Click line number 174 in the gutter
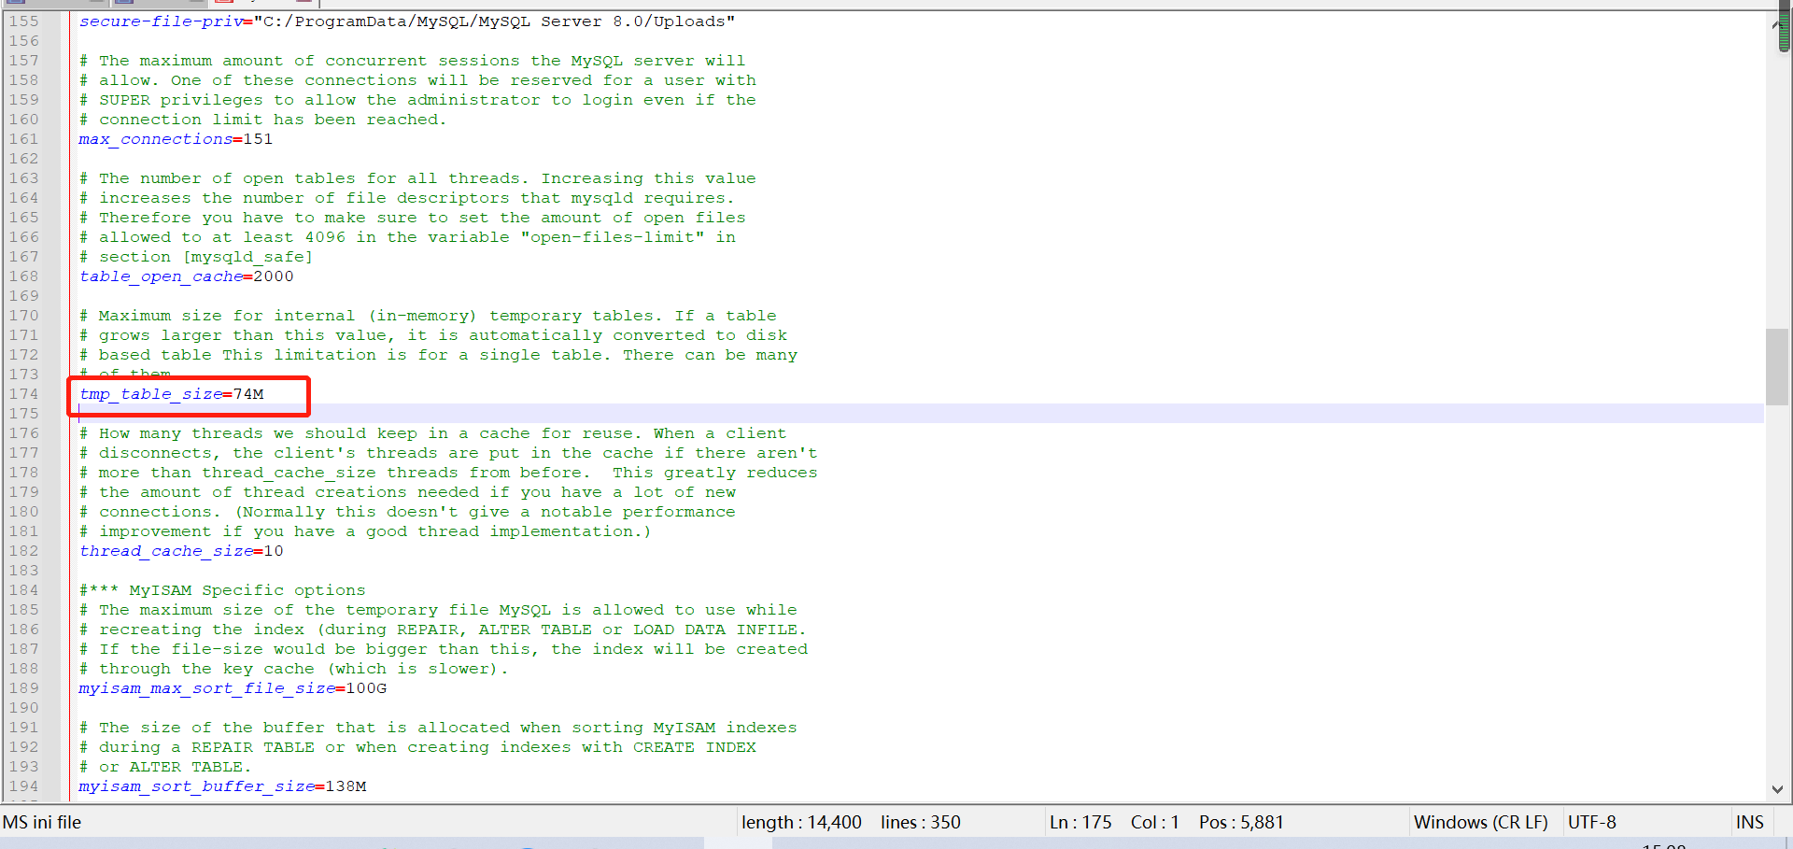The image size is (1793, 849). pyautogui.click(x=25, y=393)
